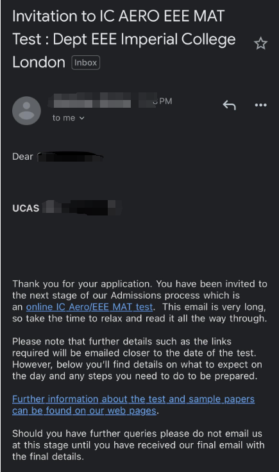Tap the 'Should you have further queries' paragraph
Screen dimensions: 279x472
[139, 445]
